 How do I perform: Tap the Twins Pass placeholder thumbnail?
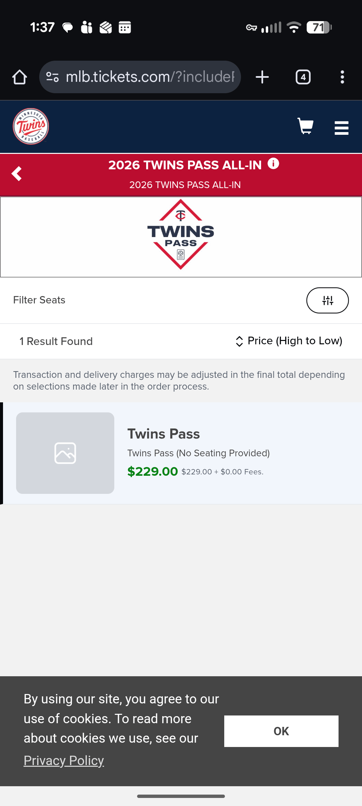pyautogui.click(x=65, y=453)
